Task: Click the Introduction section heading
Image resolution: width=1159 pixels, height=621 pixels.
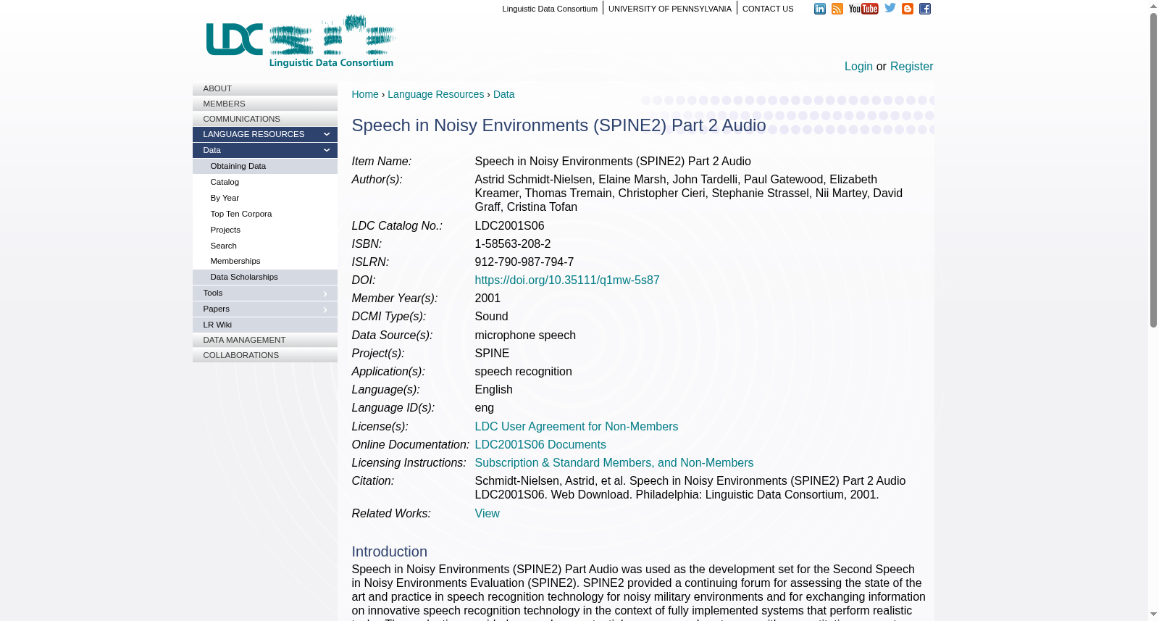Action: [390, 552]
